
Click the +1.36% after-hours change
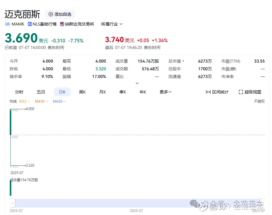pos(160,41)
